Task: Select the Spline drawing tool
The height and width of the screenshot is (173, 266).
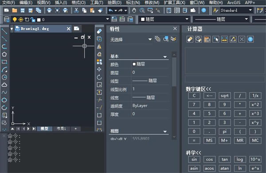Action: point(4,92)
